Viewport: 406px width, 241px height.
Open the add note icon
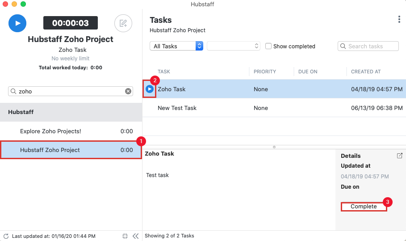(123, 23)
